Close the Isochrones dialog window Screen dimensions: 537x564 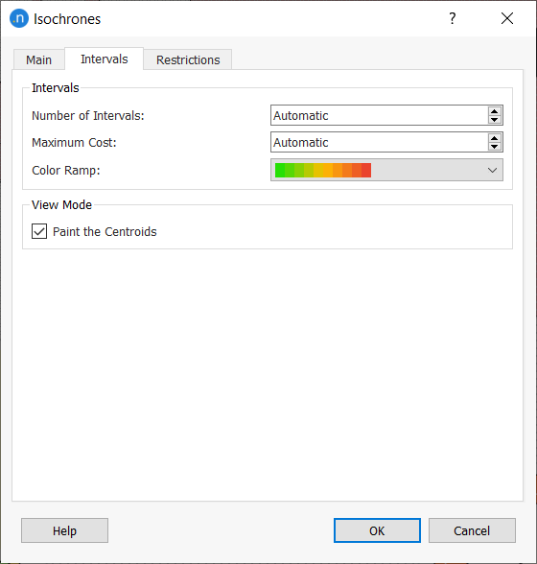tap(507, 18)
